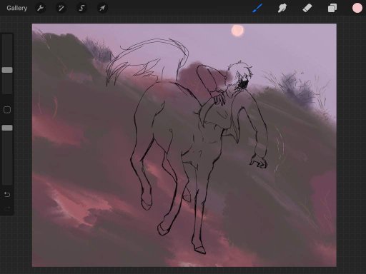Return to the Gallery
This screenshot has height=274, width=366.
point(17,8)
